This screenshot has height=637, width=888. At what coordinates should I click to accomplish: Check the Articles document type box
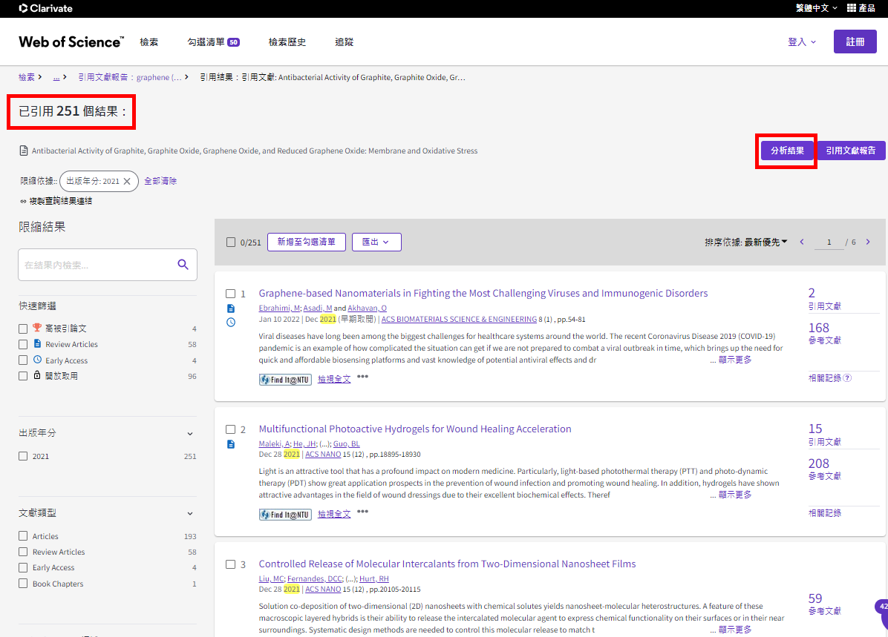(23, 535)
